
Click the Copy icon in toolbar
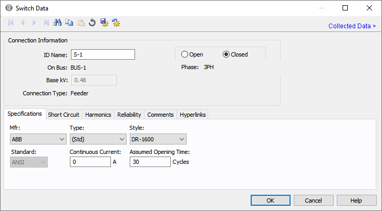(x=69, y=23)
